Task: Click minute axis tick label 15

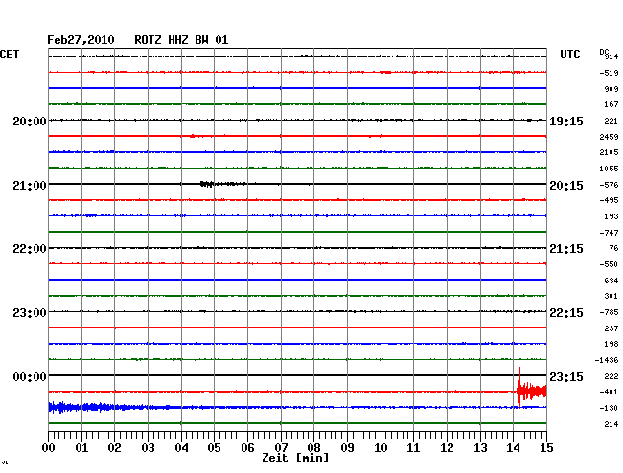Action: click(546, 448)
